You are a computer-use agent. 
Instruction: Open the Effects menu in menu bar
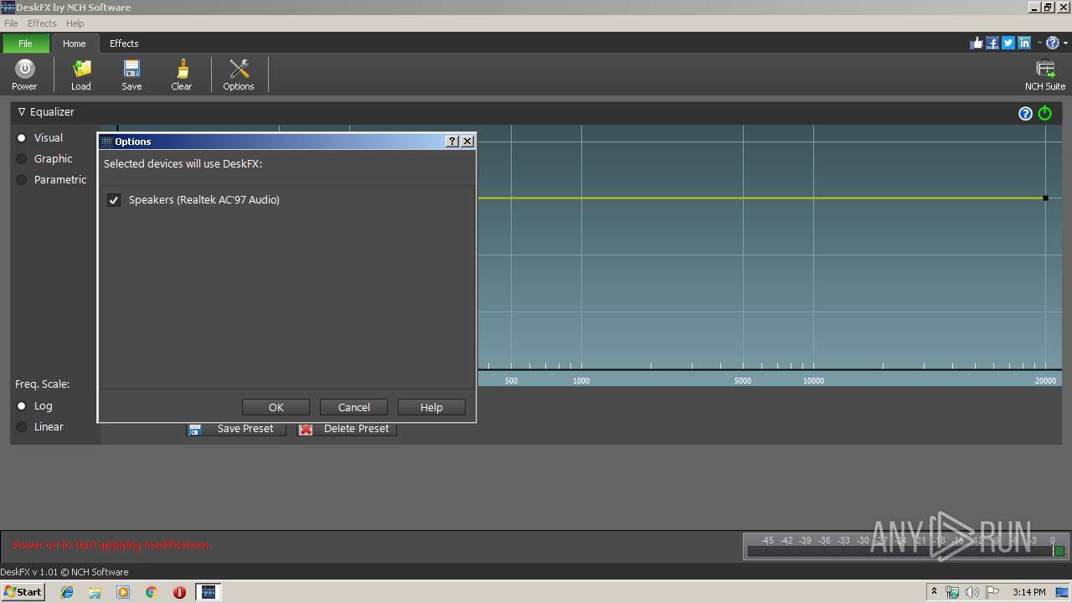coord(42,23)
